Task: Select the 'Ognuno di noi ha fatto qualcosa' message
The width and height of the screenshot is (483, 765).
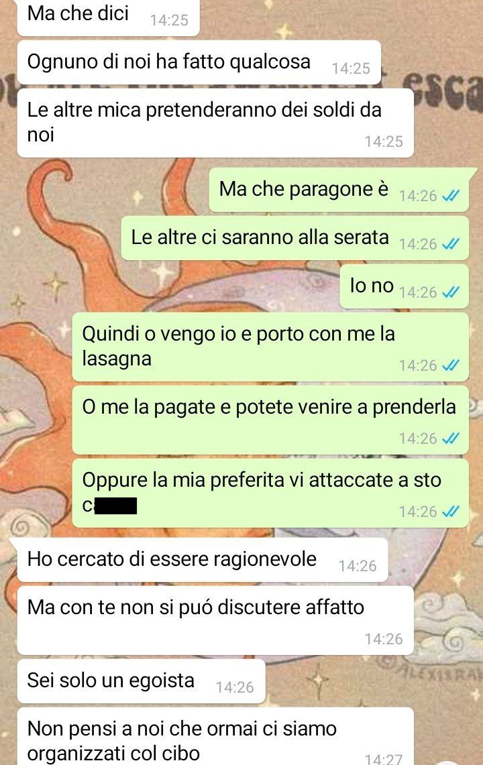Action: (199, 63)
